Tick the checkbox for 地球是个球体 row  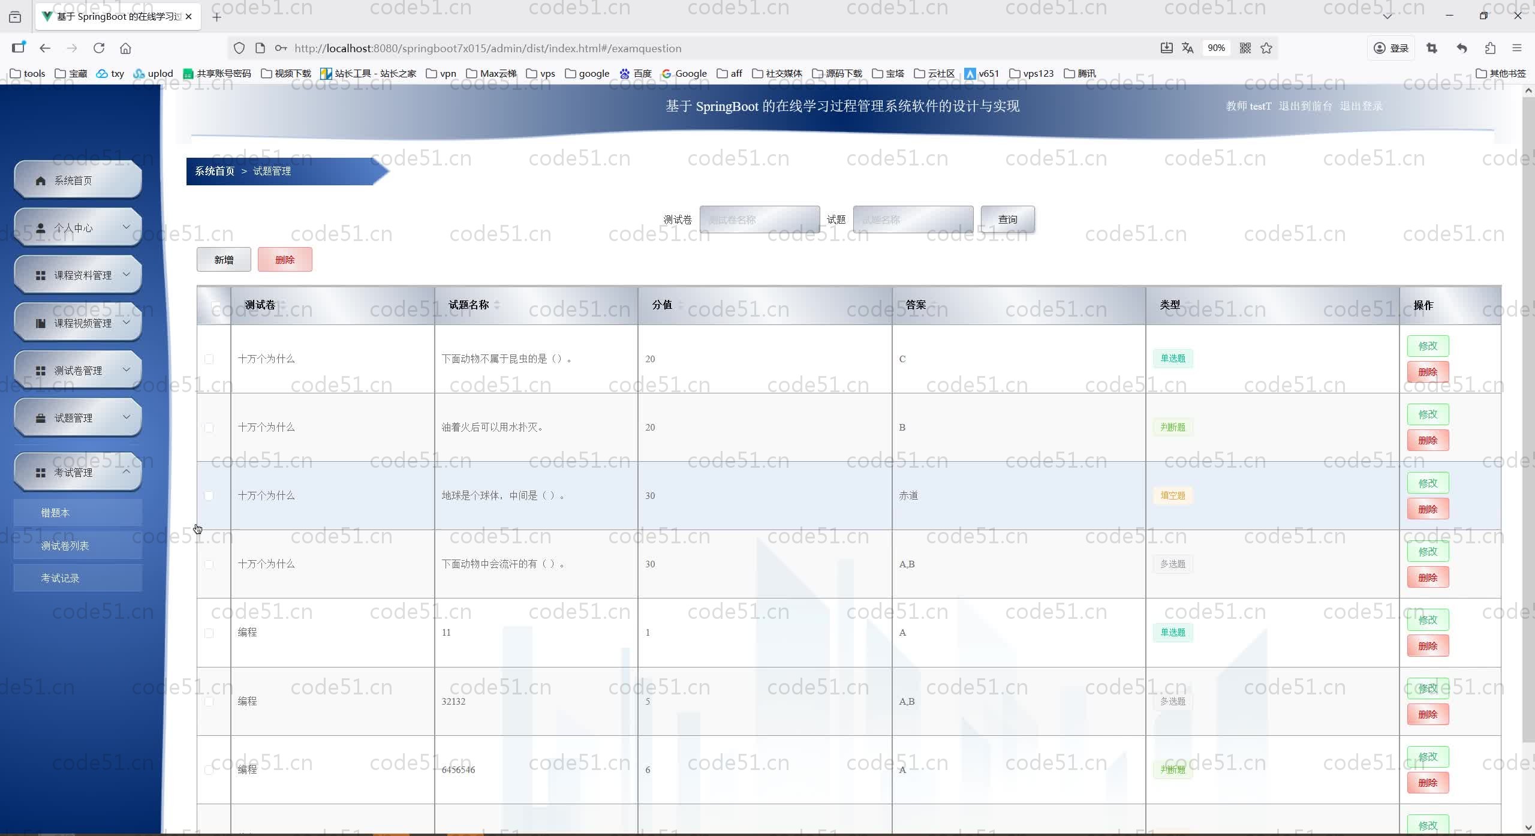coord(209,496)
